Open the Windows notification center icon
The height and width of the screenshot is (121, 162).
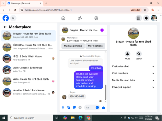157,118
